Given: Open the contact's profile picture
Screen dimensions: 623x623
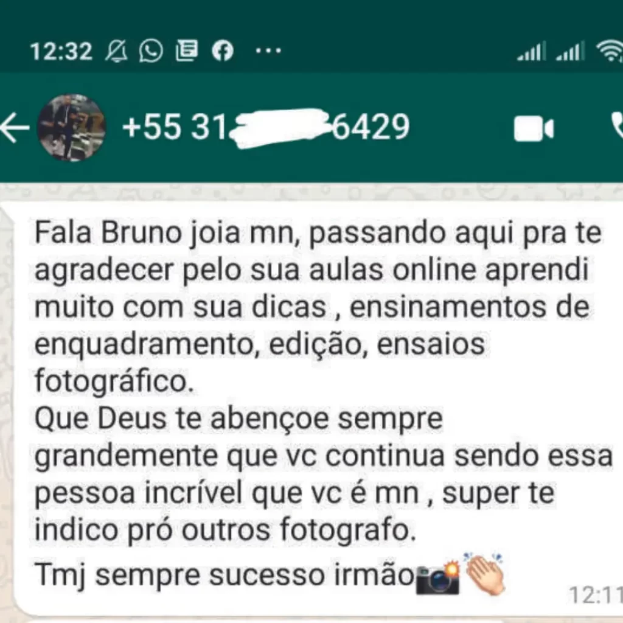Looking at the screenshot, I should pos(72,128).
